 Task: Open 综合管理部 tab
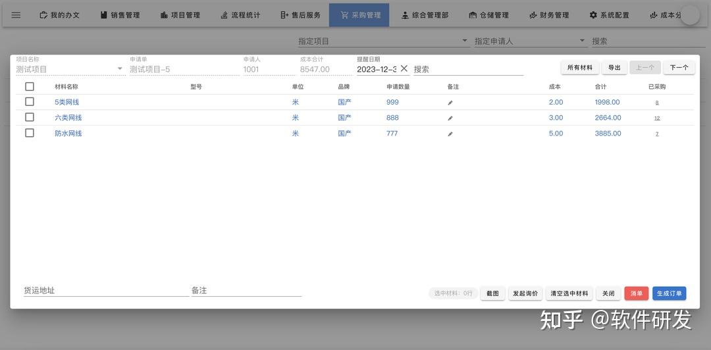[425, 15]
